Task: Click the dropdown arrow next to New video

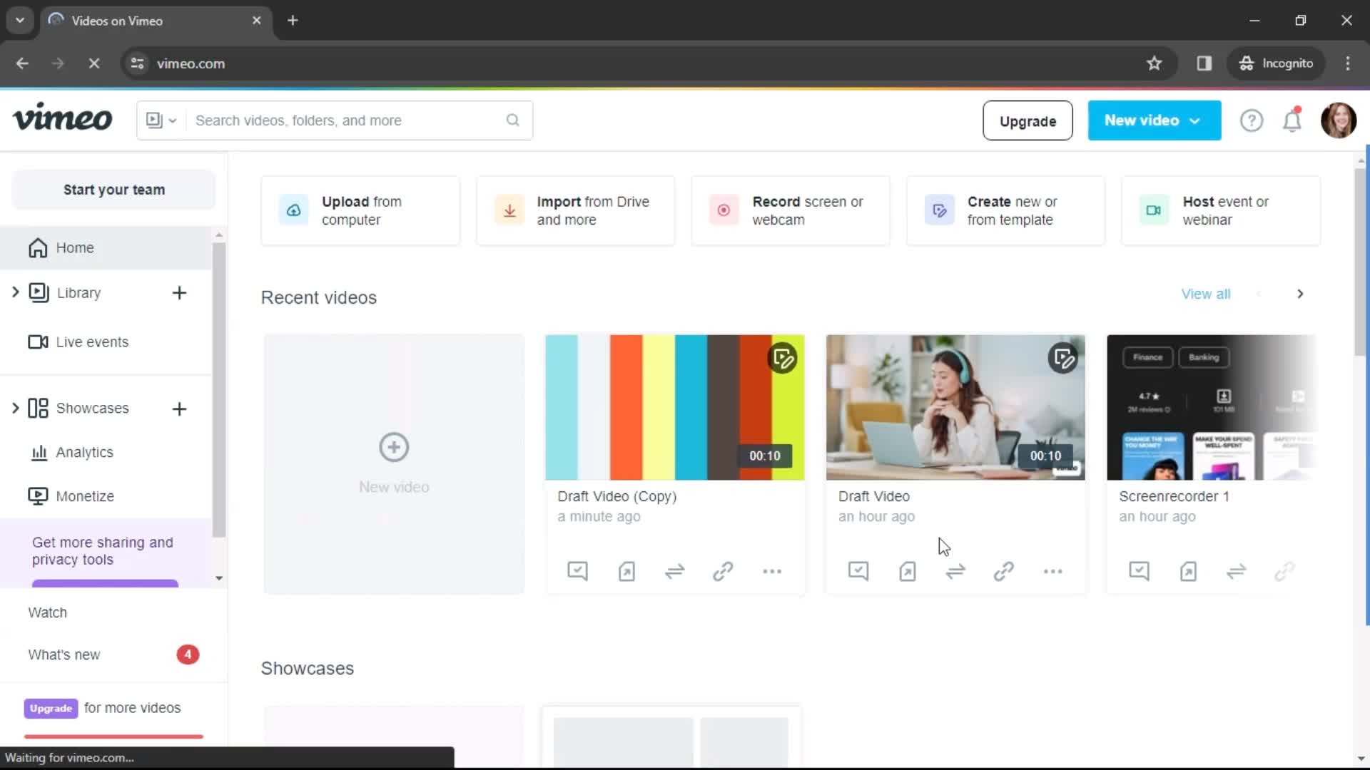Action: (1197, 120)
